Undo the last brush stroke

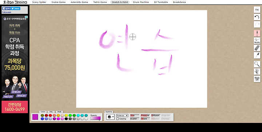[257, 17]
